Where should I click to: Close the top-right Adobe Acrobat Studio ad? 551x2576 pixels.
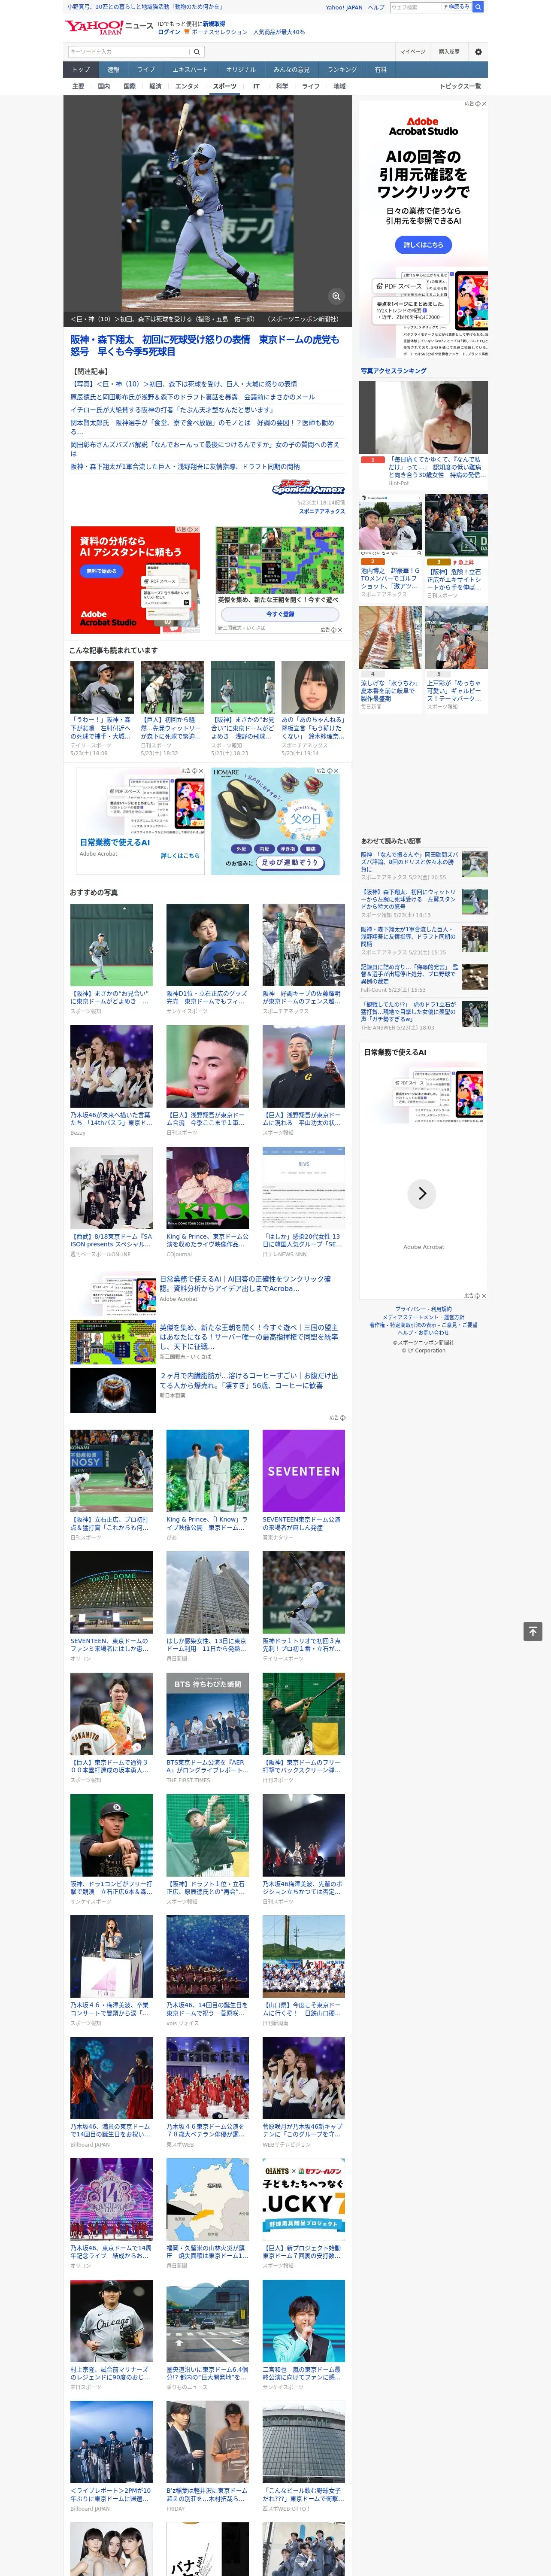[484, 104]
